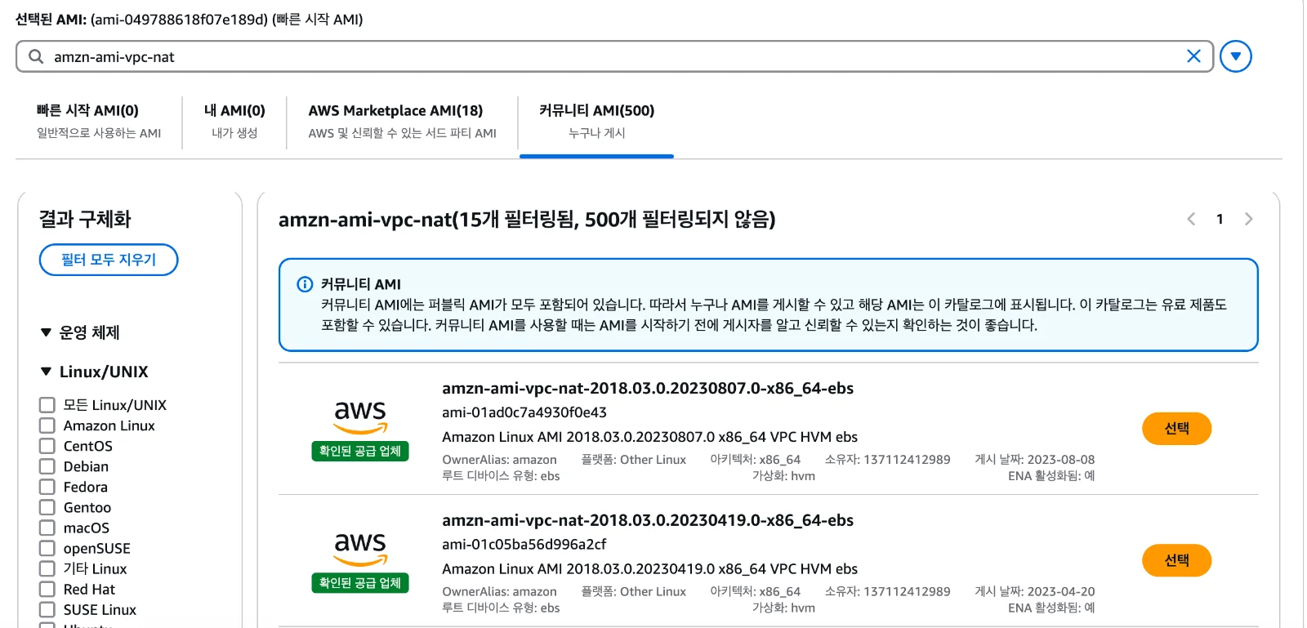Check the Amazon Linux filter
The image size is (1307, 628).
point(47,425)
